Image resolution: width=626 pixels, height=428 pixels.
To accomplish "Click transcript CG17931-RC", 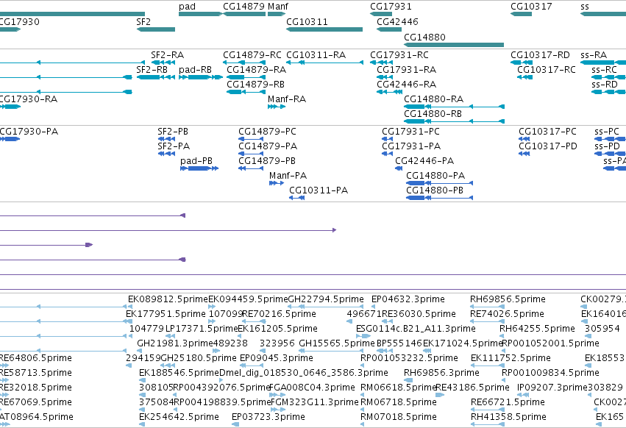I will (x=381, y=63).
